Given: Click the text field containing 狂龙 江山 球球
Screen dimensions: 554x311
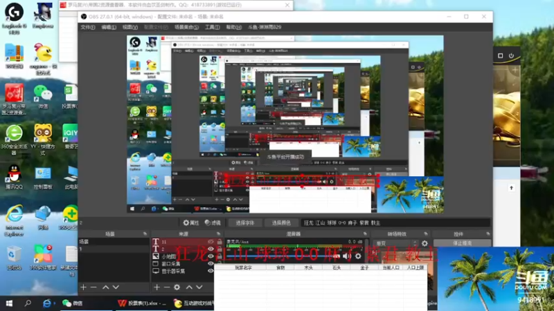Looking at the screenshot, I should 395,223.
